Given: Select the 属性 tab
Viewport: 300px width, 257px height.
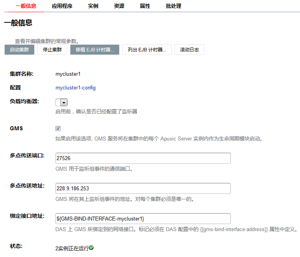Looking at the screenshot, I should [145, 6].
